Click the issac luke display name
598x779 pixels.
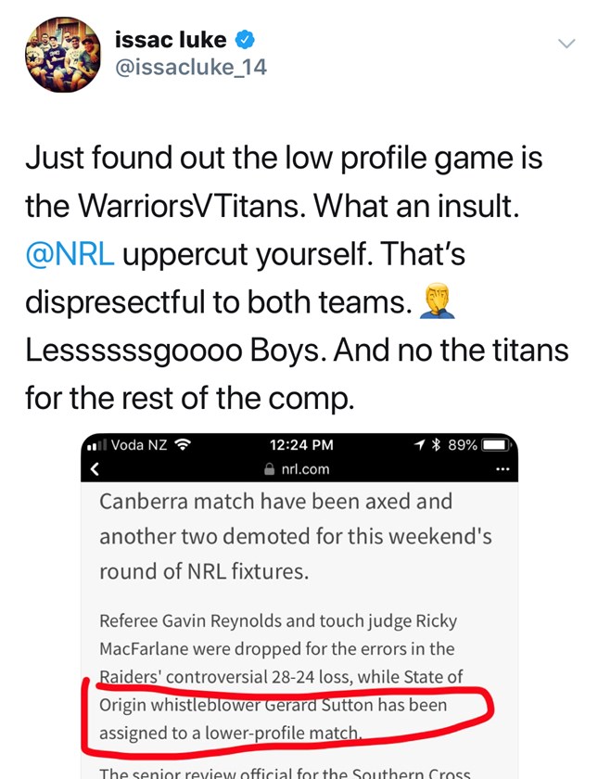coord(171,40)
